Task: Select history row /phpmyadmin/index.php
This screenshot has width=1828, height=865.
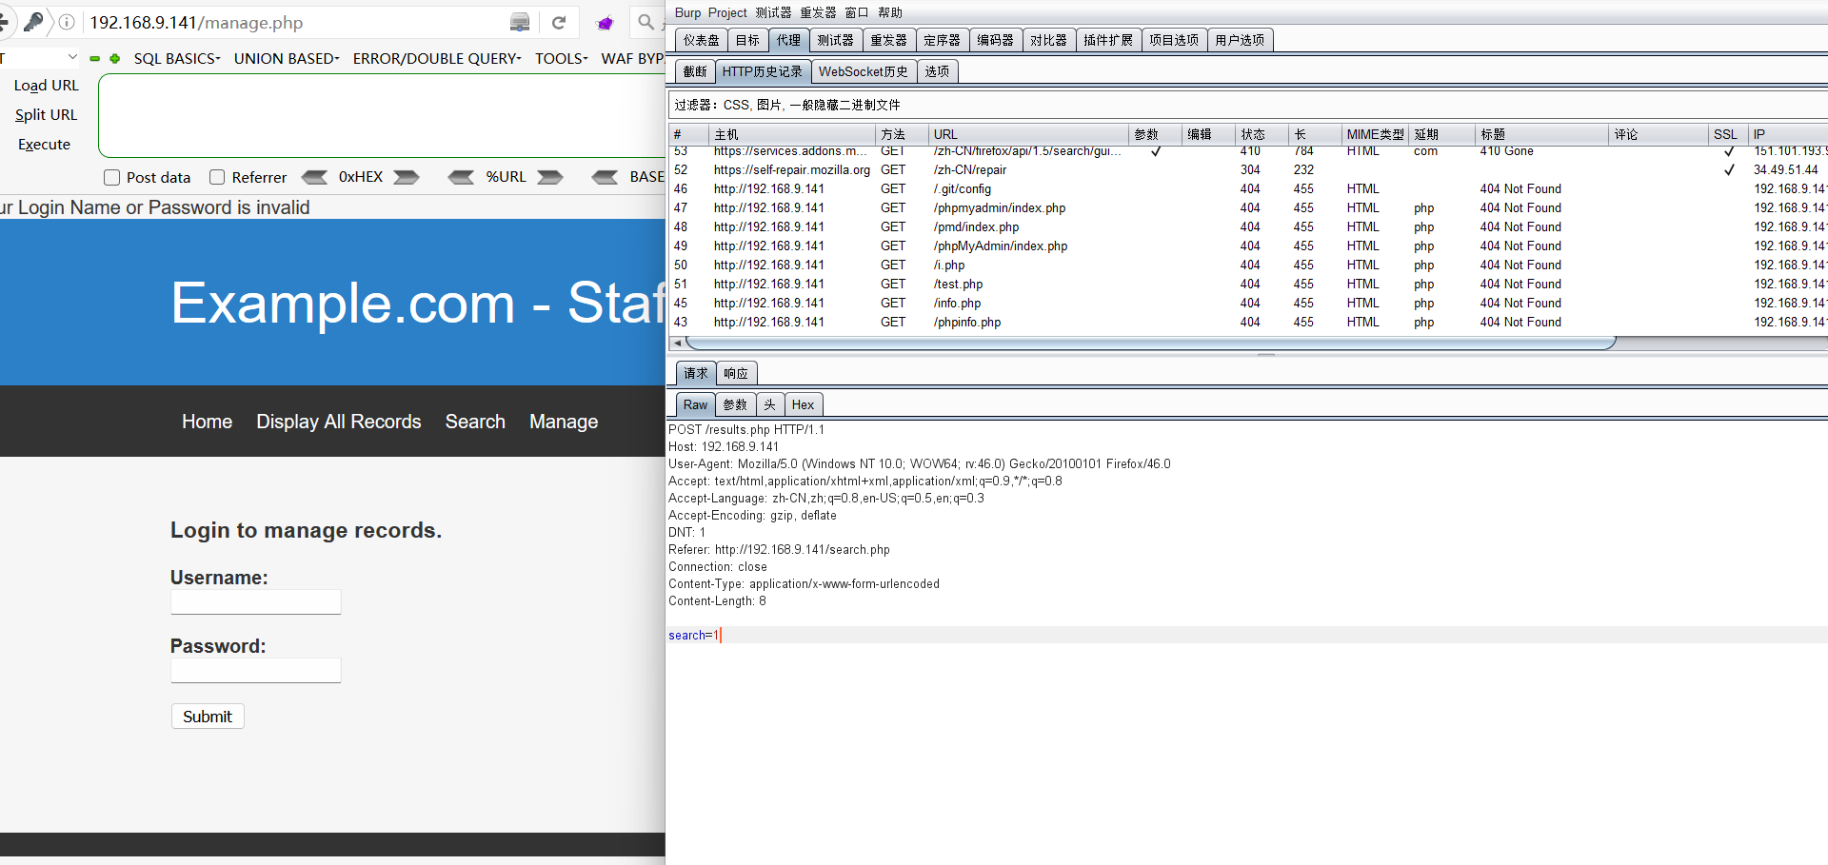Action: tap(1247, 208)
